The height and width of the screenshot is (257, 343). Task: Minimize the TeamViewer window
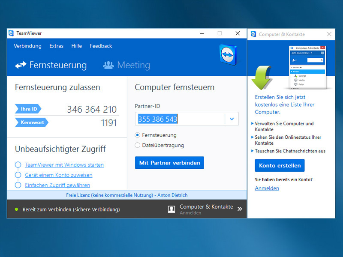202,33
